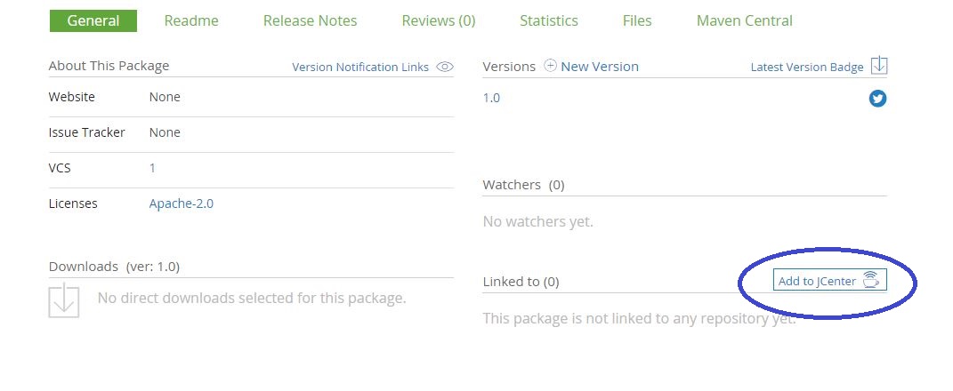Click the VCS value link "1"
This screenshot has width=953, height=391.
[152, 168]
